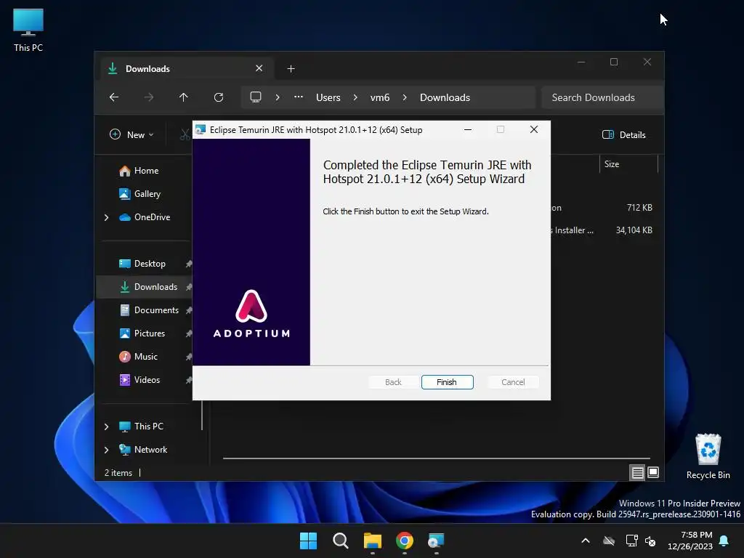
Task: Expand the hidden breadcrumb path ellipsis
Action: [x=299, y=97]
